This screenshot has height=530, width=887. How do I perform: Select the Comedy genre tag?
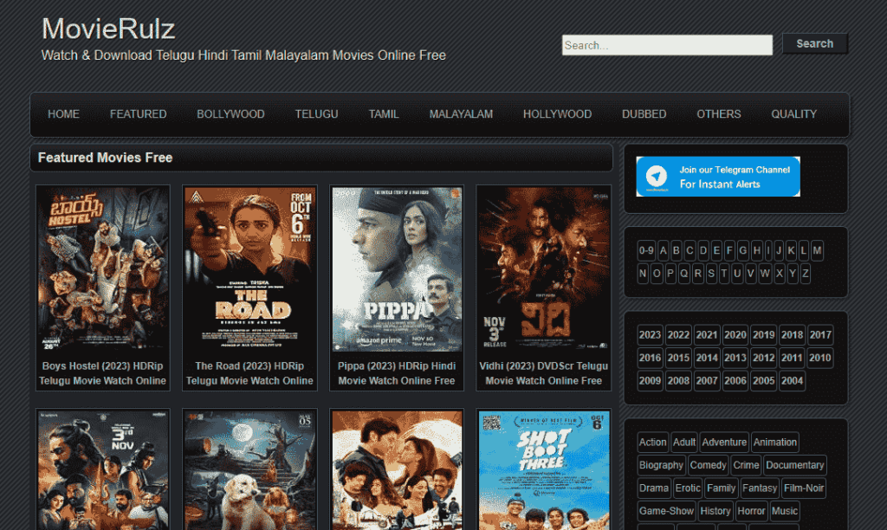708,465
